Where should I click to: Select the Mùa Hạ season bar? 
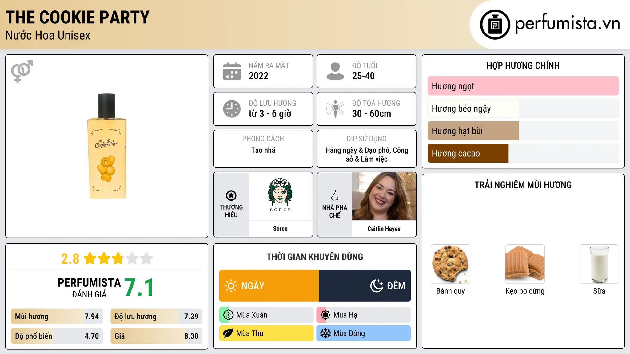[364, 315]
